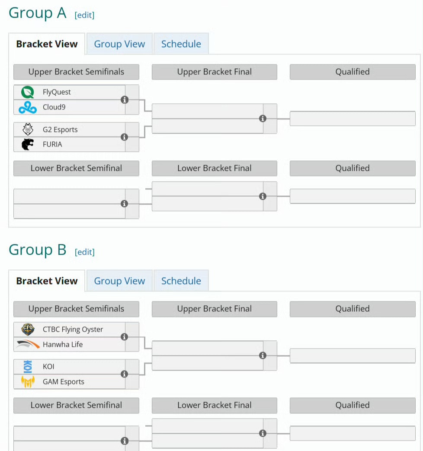
Task: Click the CTBC Flying Oyster logo
Action: (x=28, y=329)
